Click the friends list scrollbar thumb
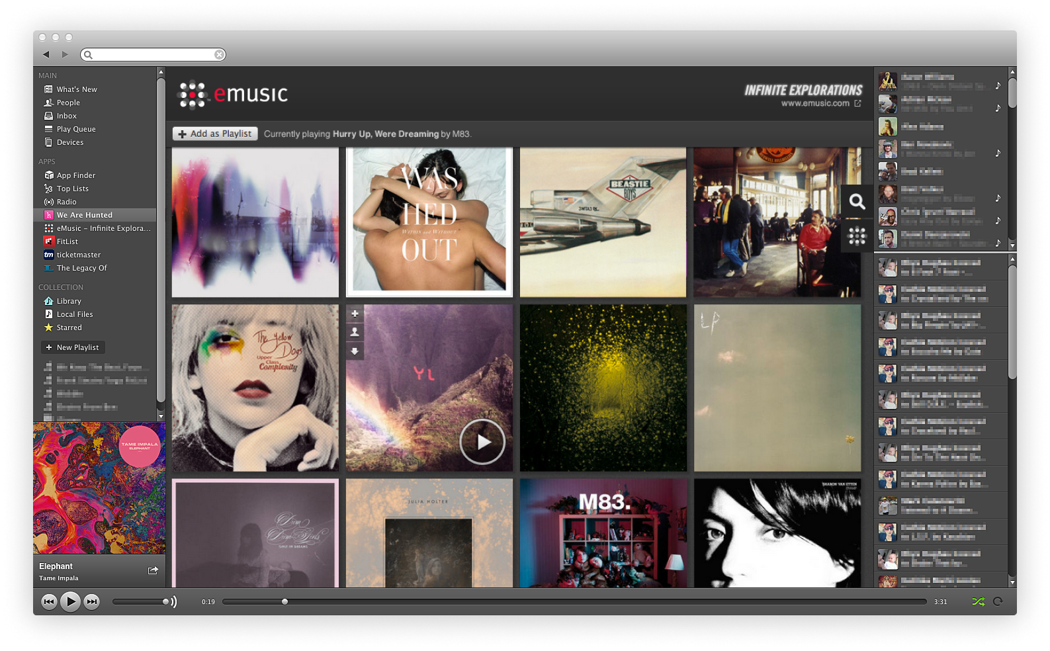The width and height of the screenshot is (1050, 651). (x=1012, y=92)
